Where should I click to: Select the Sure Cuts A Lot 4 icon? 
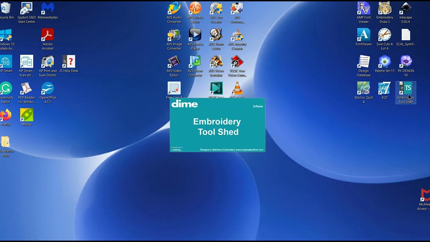pos(385,39)
